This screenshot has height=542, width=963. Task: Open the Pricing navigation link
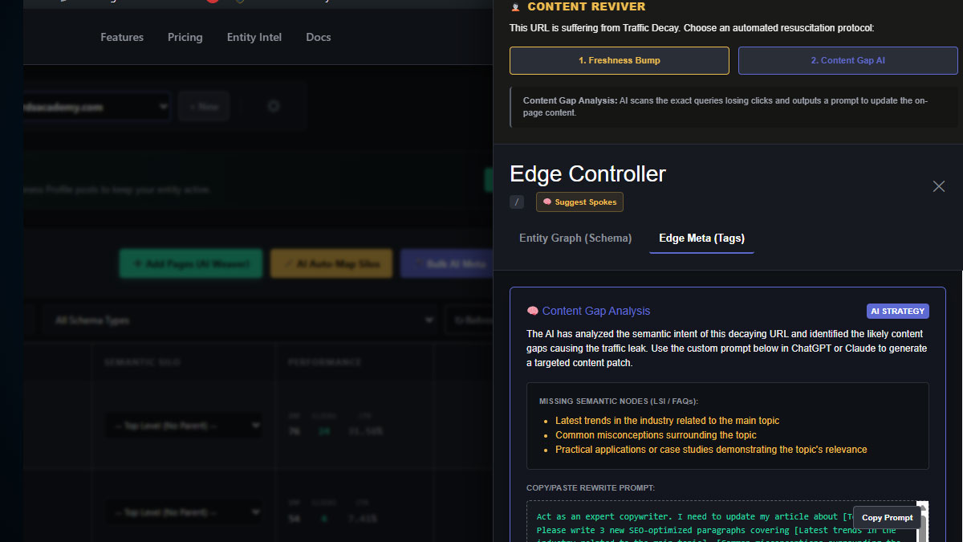click(x=185, y=37)
